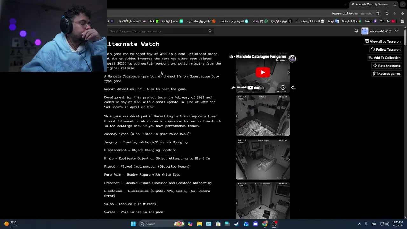Screen dimensions: 407x229
Task: Open Outlook from the taskbar
Action: tap(246, 224)
